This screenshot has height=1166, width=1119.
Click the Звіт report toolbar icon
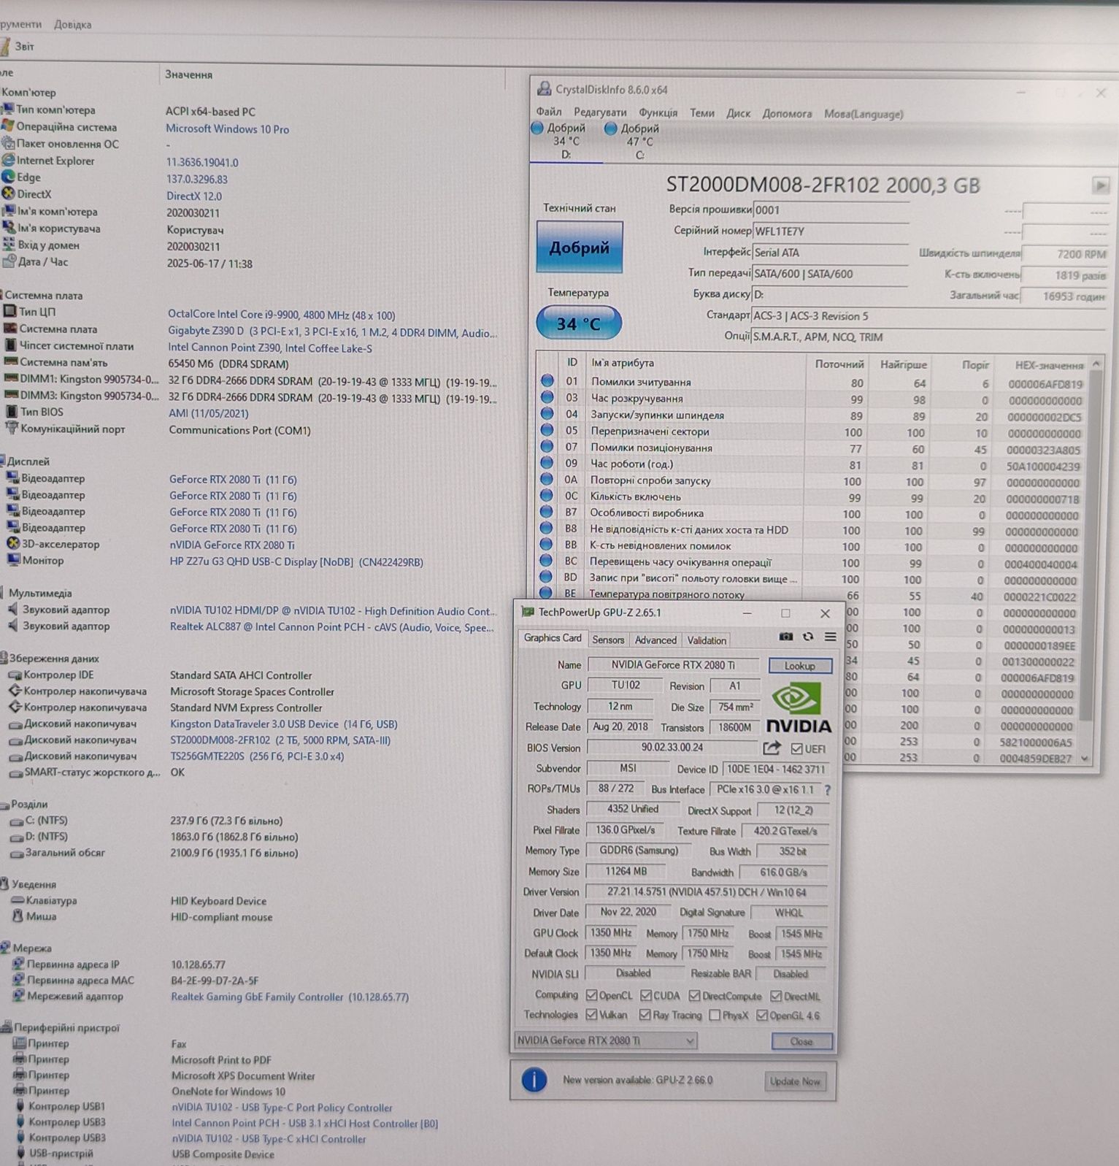[4, 46]
